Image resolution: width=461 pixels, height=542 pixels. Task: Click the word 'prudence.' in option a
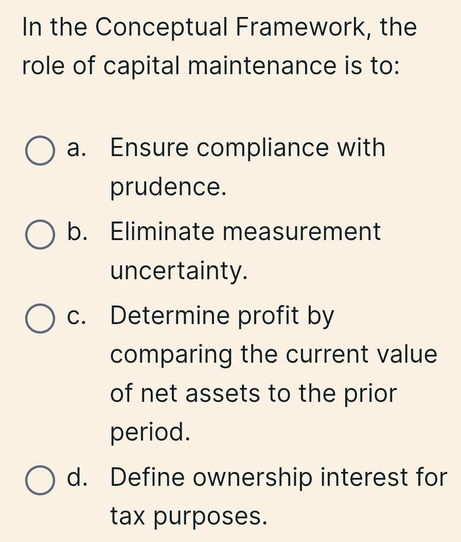click(169, 188)
